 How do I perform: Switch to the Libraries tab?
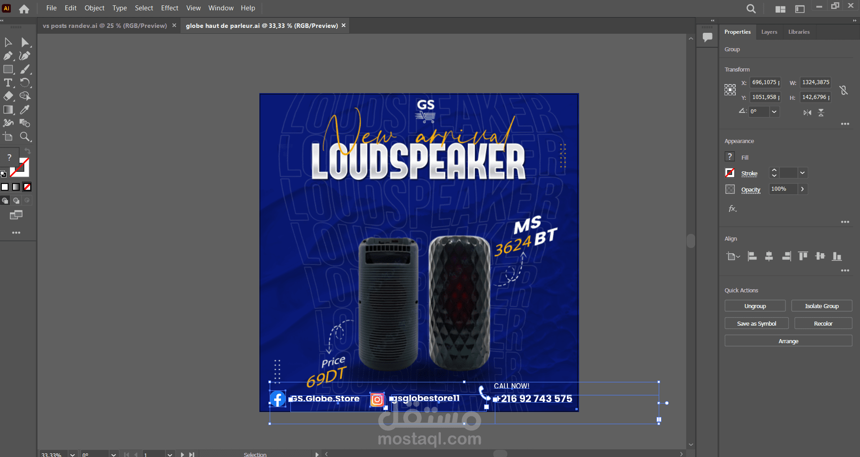(799, 32)
